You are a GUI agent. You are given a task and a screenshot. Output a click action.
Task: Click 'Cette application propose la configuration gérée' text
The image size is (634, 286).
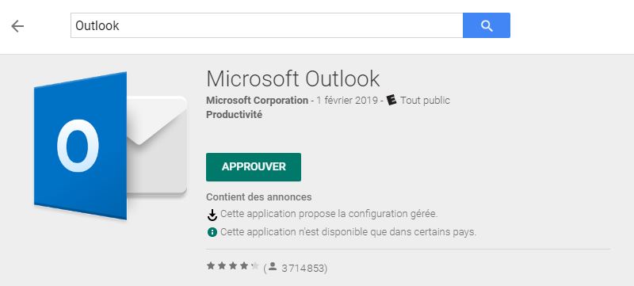click(329, 214)
